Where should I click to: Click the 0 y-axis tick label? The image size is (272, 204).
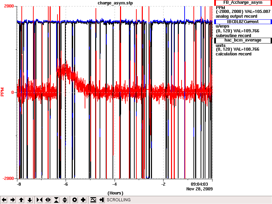[13, 92]
